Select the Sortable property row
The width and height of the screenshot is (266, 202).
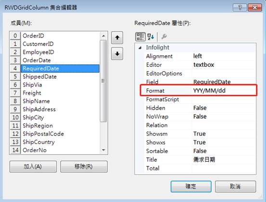pyautogui.click(x=200, y=151)
